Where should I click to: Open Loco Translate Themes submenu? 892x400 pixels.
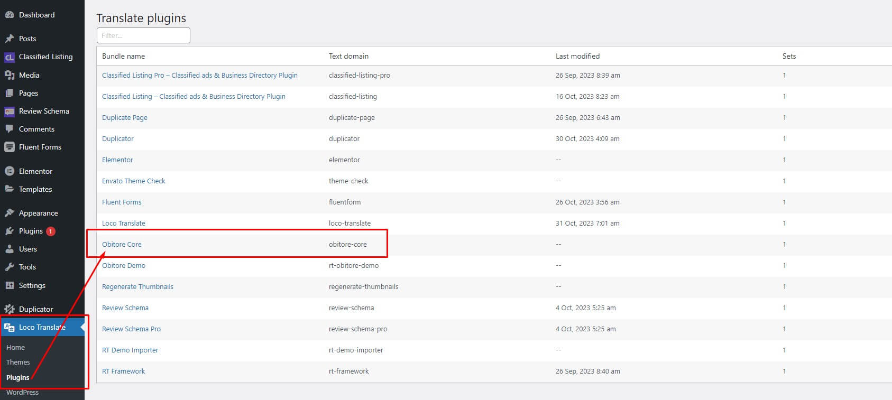click(18, 362)
